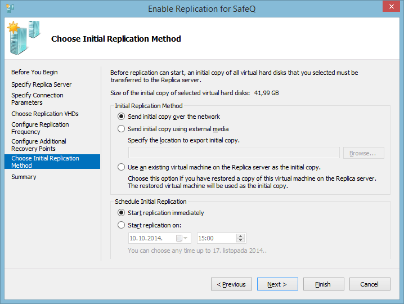Select Send initial copy using external media
This screenshot has width=404, height=304.
[122, 129]
